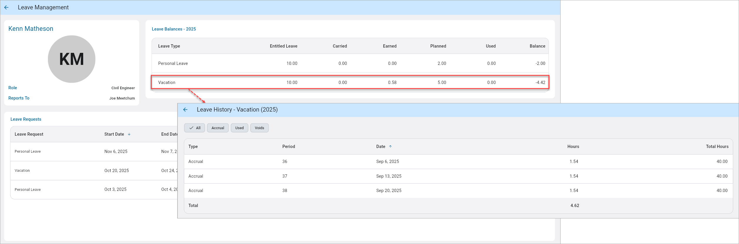
Task: Enable the Used filter chip
Action: click(239, 128)
